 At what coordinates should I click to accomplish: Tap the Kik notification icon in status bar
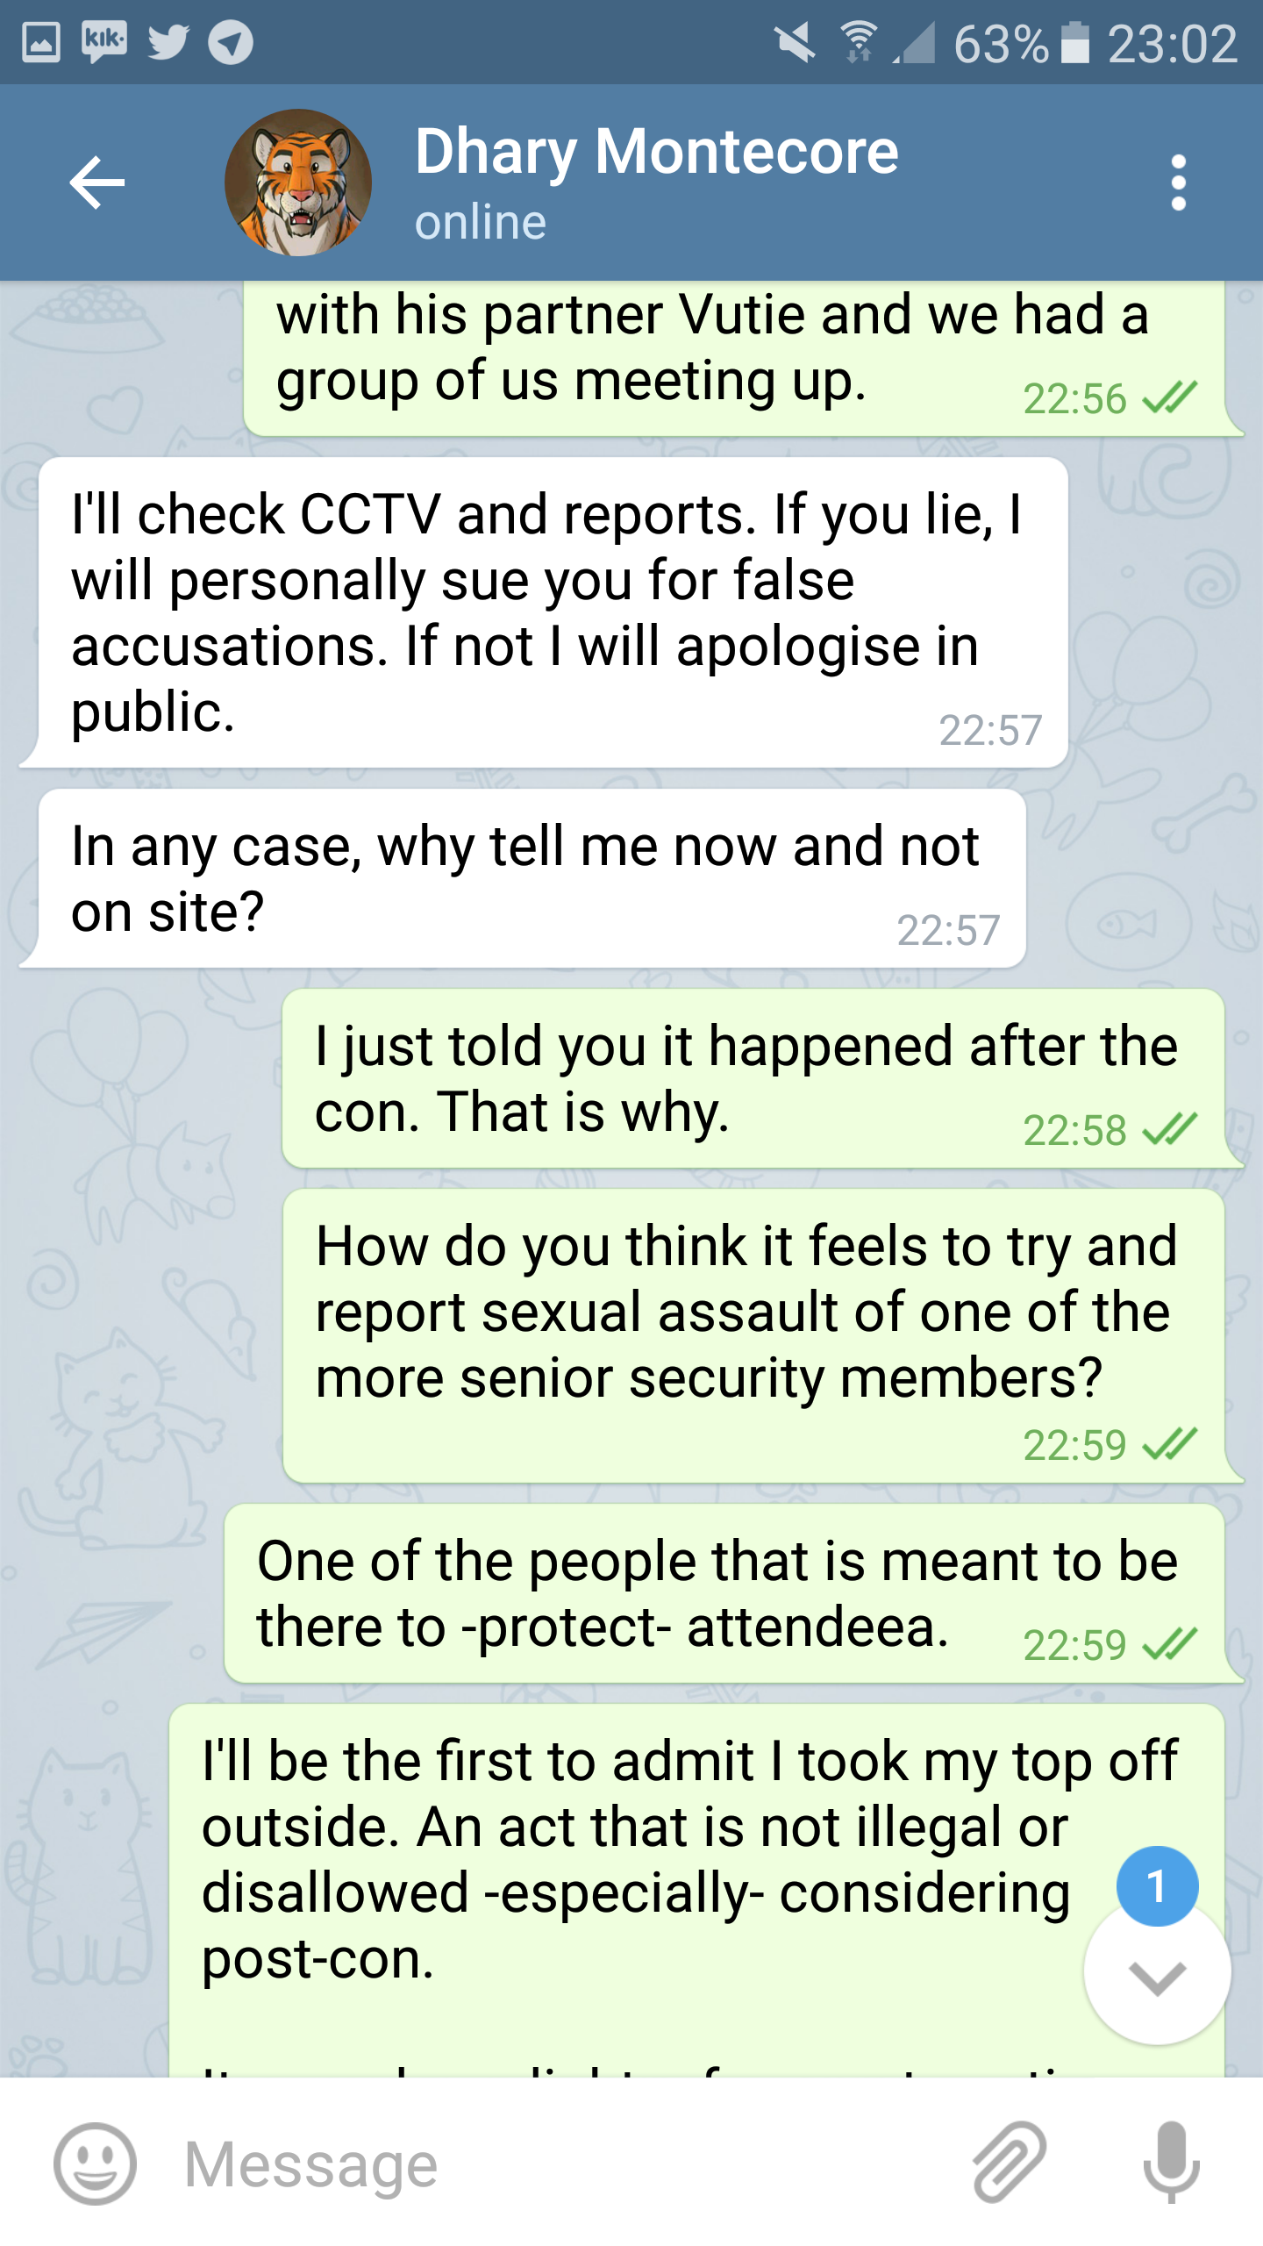point(103,41)
